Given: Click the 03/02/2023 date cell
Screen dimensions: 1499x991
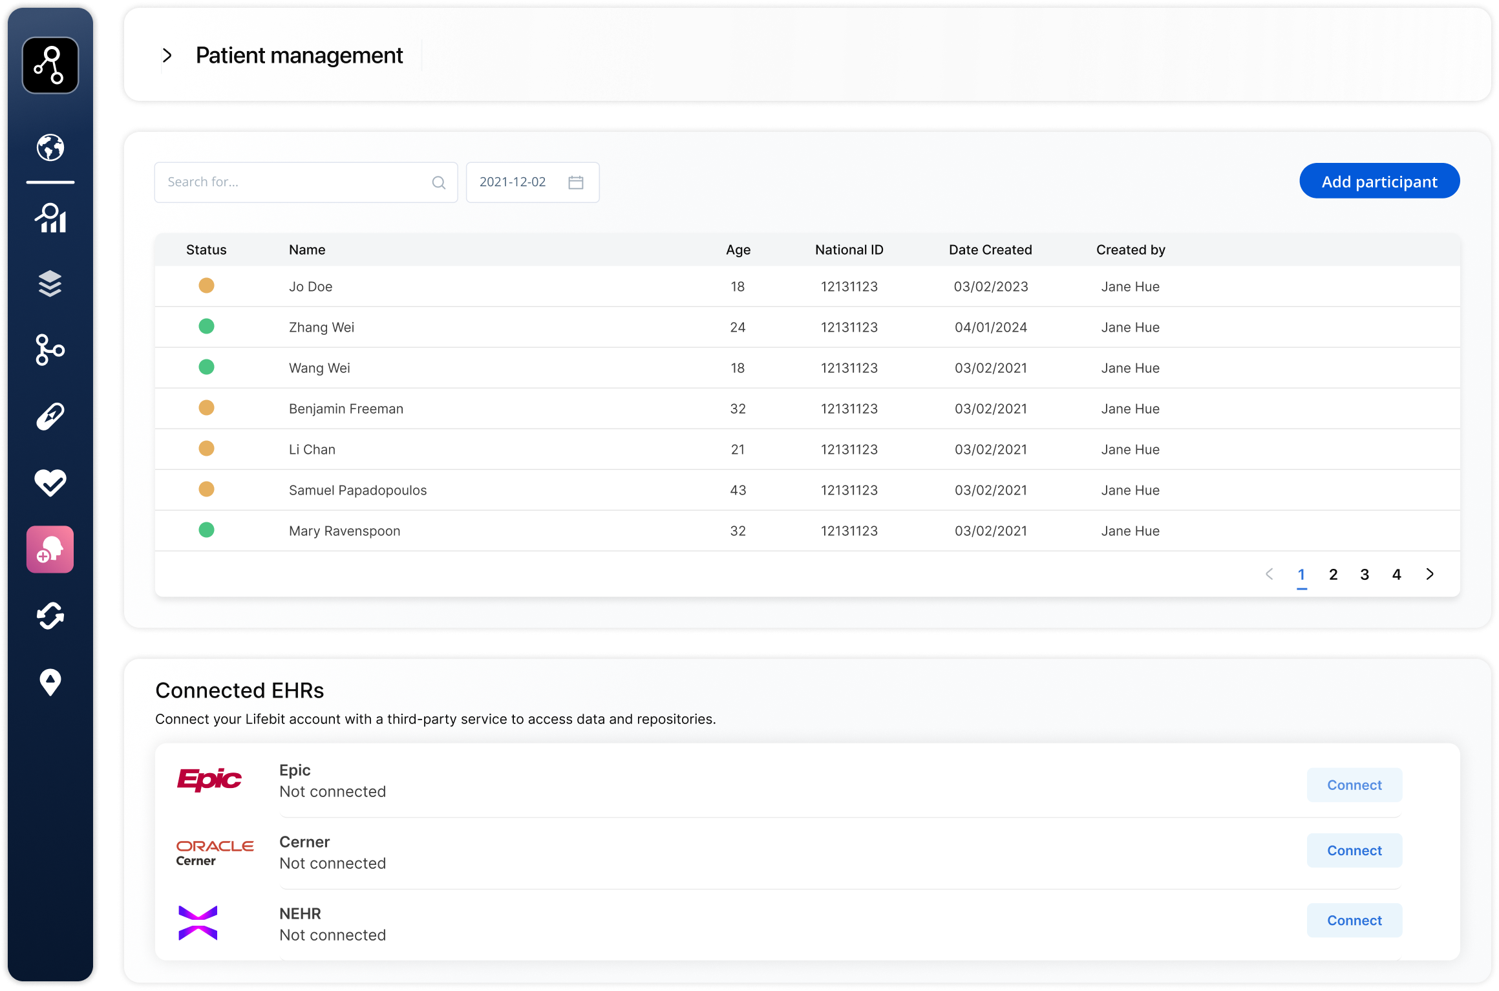Looking at the screenshot, I should 991,286.
